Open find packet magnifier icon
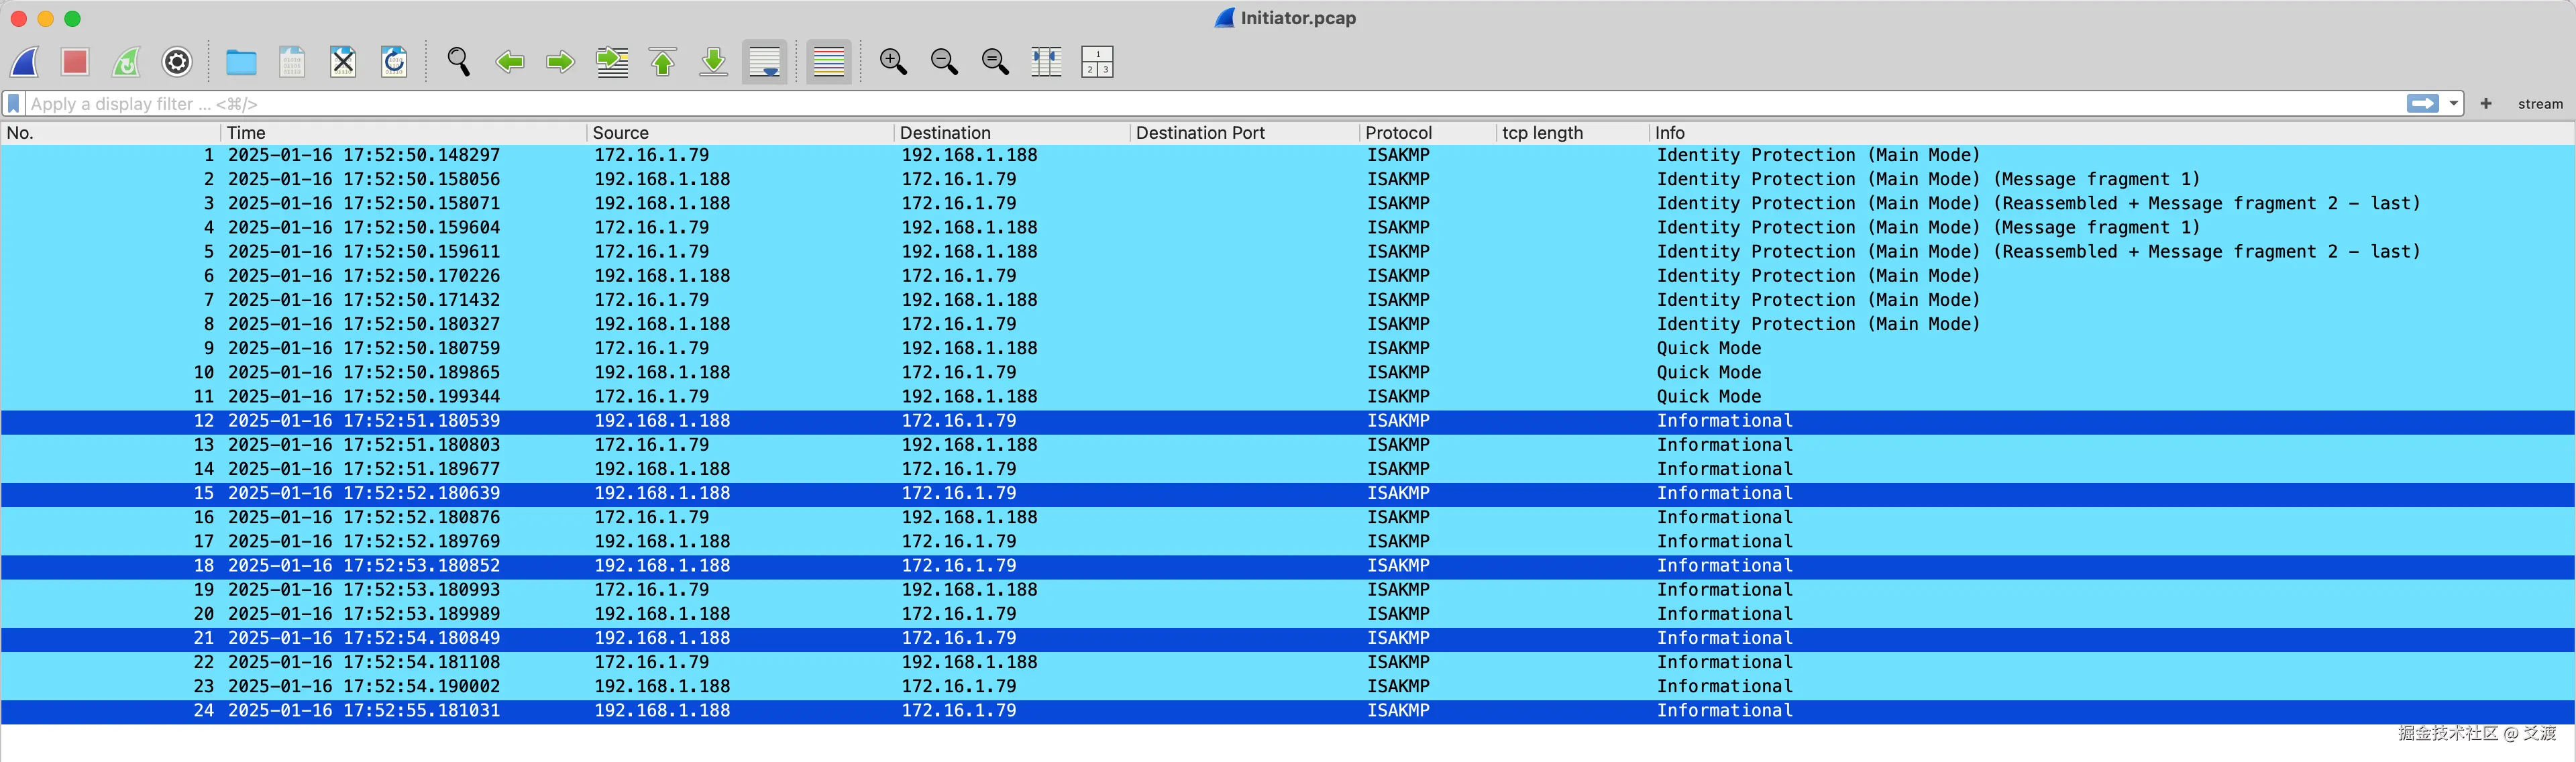 pyautogui.click(x=458, y=62)
